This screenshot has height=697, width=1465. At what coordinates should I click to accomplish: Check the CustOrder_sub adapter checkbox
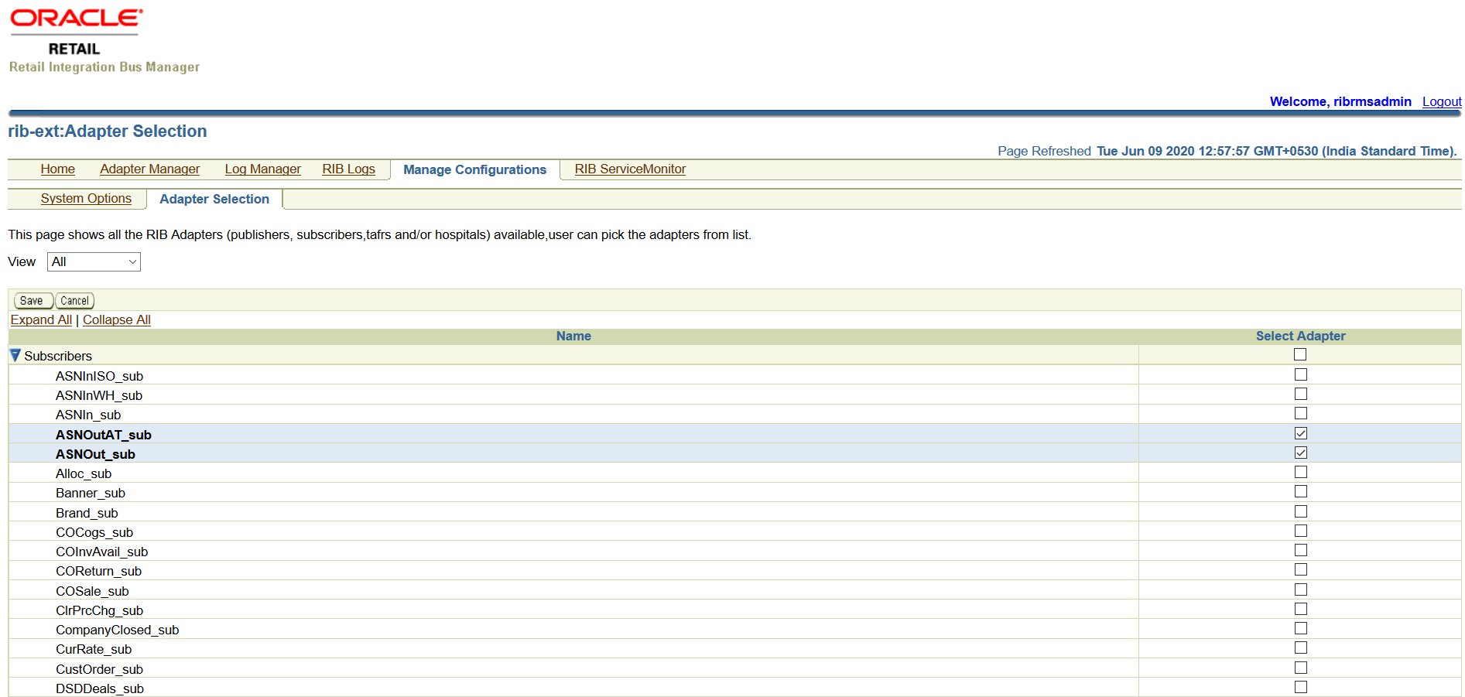1300,668
